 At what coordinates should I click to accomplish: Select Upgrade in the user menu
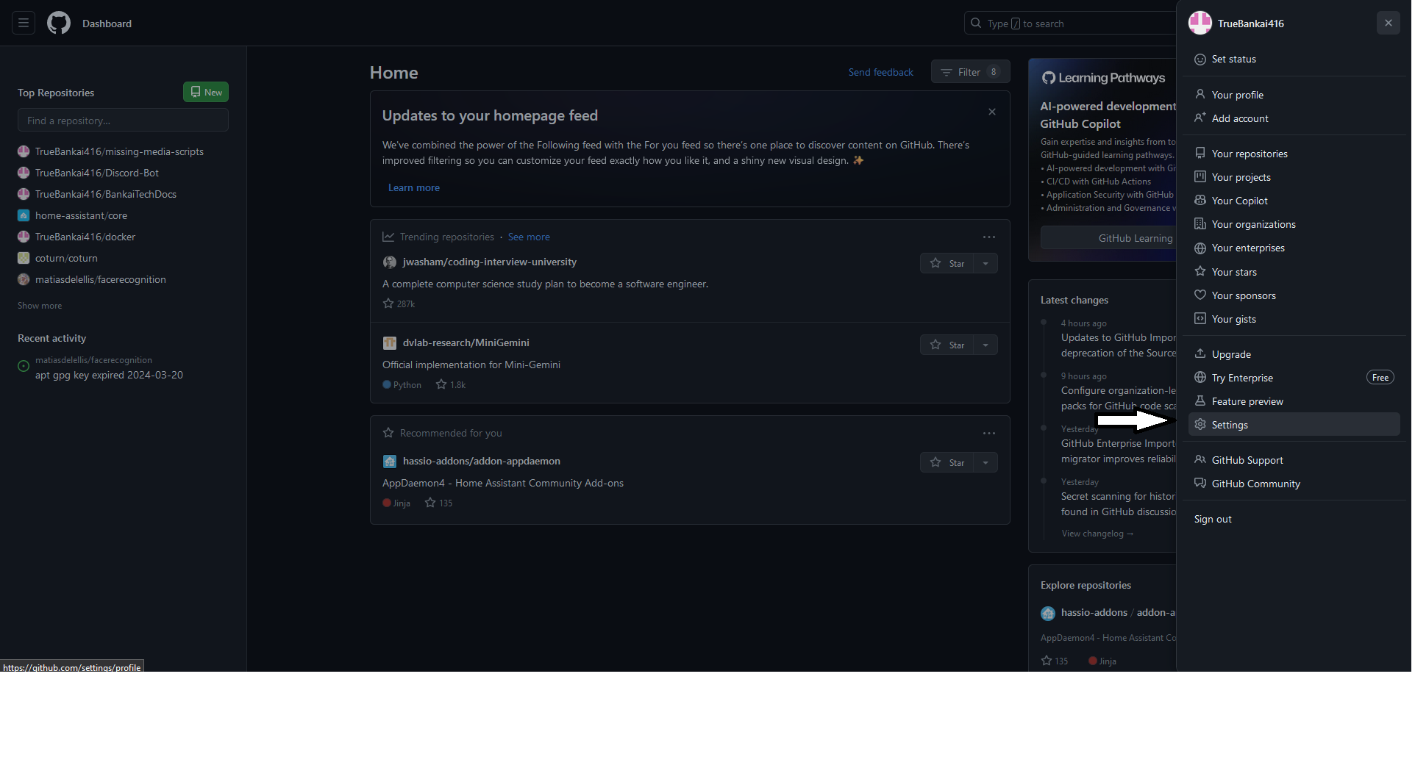tap(1294, 354)
